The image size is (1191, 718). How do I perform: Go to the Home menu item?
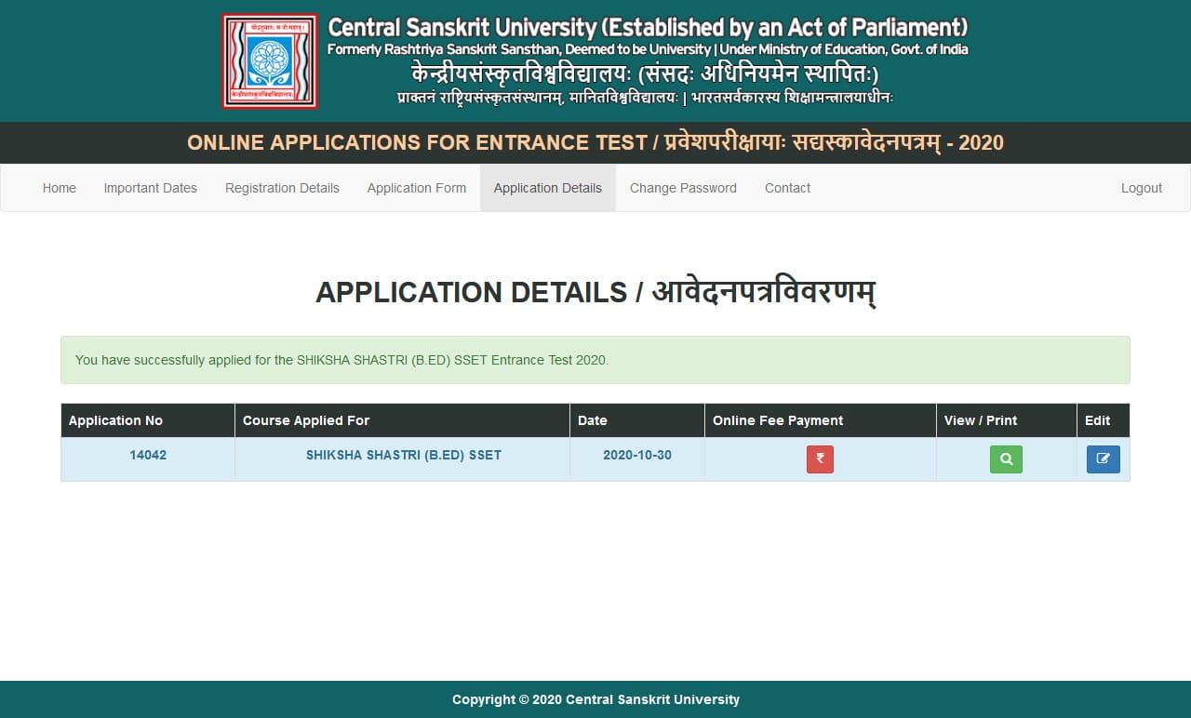pos(60,188)
